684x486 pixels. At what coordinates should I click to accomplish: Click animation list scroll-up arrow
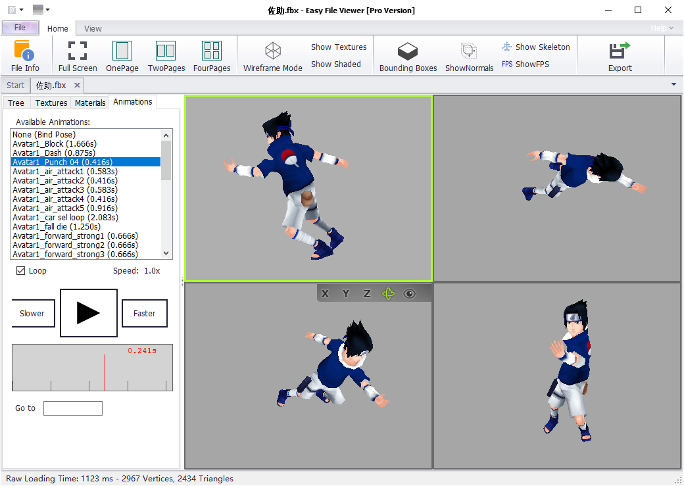(166, 135)
